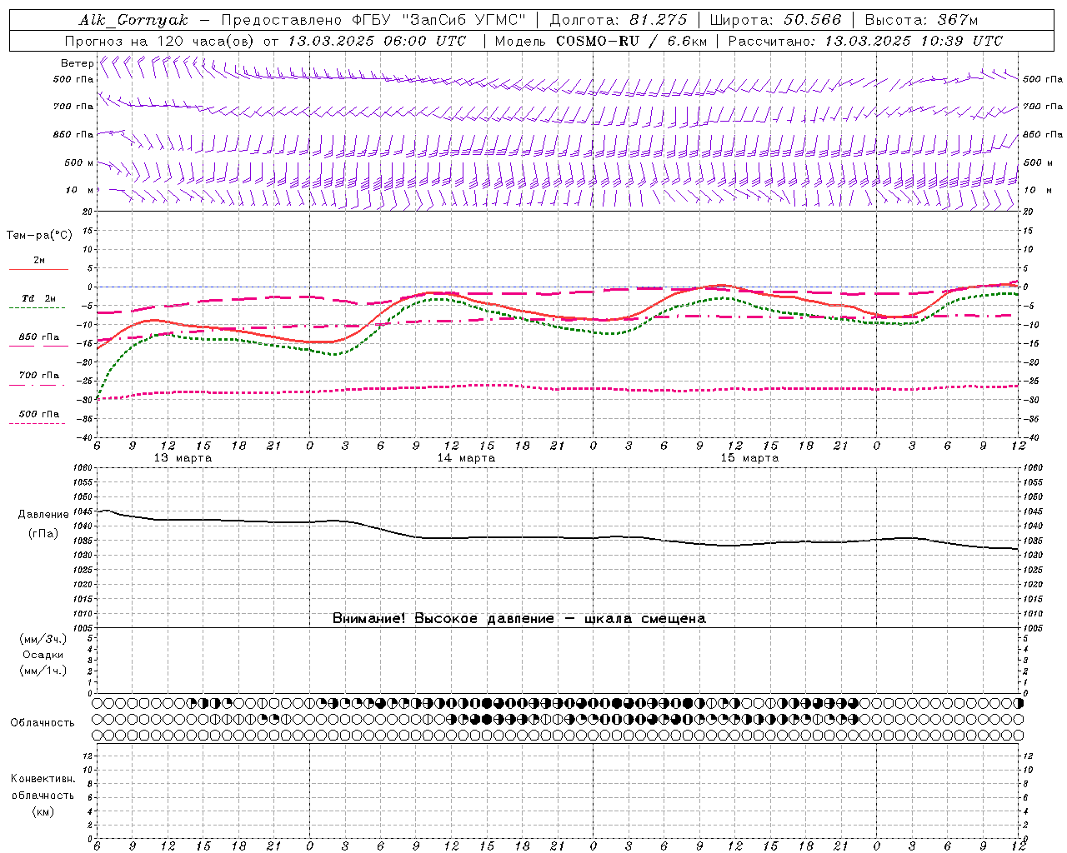This screenshot has width=1067, height=853.
Task: Click the 1005 value on left pressure axis
Action: 83,628
